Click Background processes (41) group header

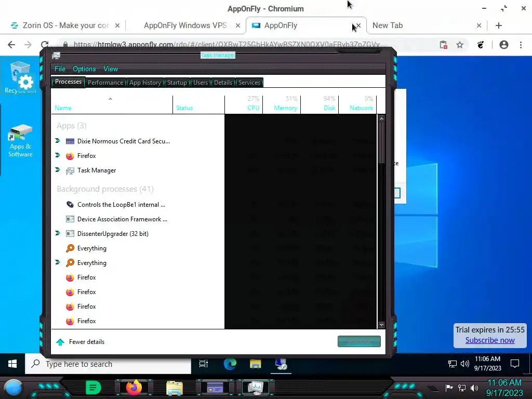pos(105,189)
